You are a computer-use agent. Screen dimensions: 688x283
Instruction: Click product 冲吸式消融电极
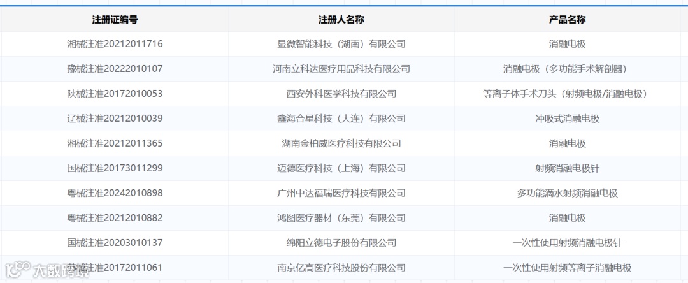coord(568,119)
